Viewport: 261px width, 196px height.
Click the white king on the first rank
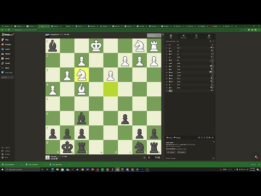tap(96, 46)
